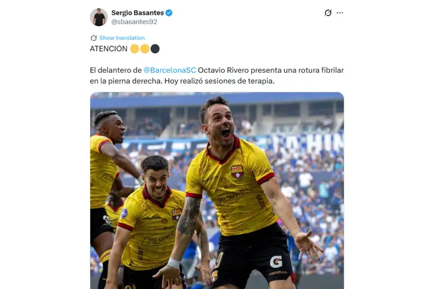This screenshot has width=432, height=289.
Task: Click the first yellow circle emoji
Action: [135, 49]
